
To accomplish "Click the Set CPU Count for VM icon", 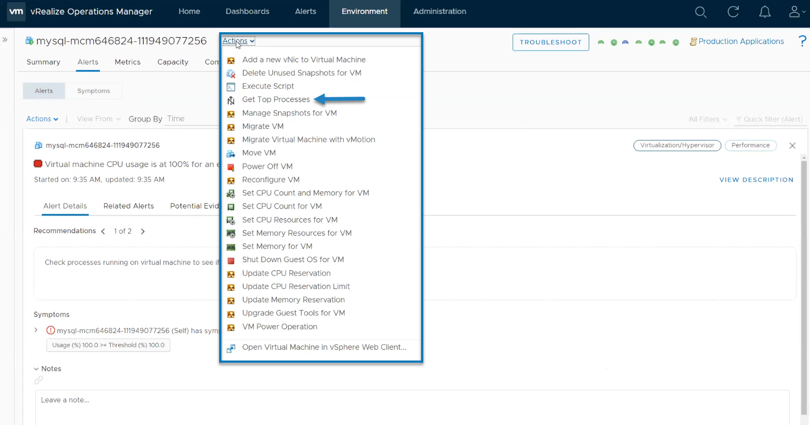I will [x=231, y=206].
